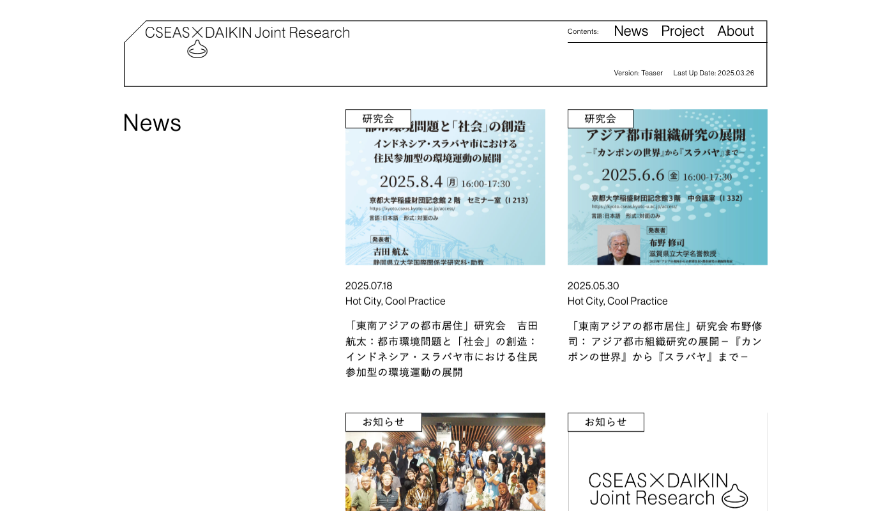Open the News menu item
Image resolution: width=894 pixels, height=511 pixels.
click(x=630, y=31)
